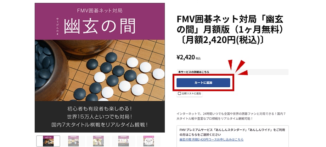Screen dimensions: 326x147
Task: Tick the 比較リストに追加 checkbox
Action: coord(179,94)
